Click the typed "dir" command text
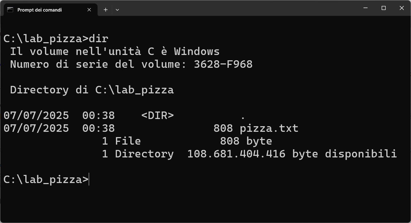The image size is (411, 223). pyautogui.click(x=98, y=39)
